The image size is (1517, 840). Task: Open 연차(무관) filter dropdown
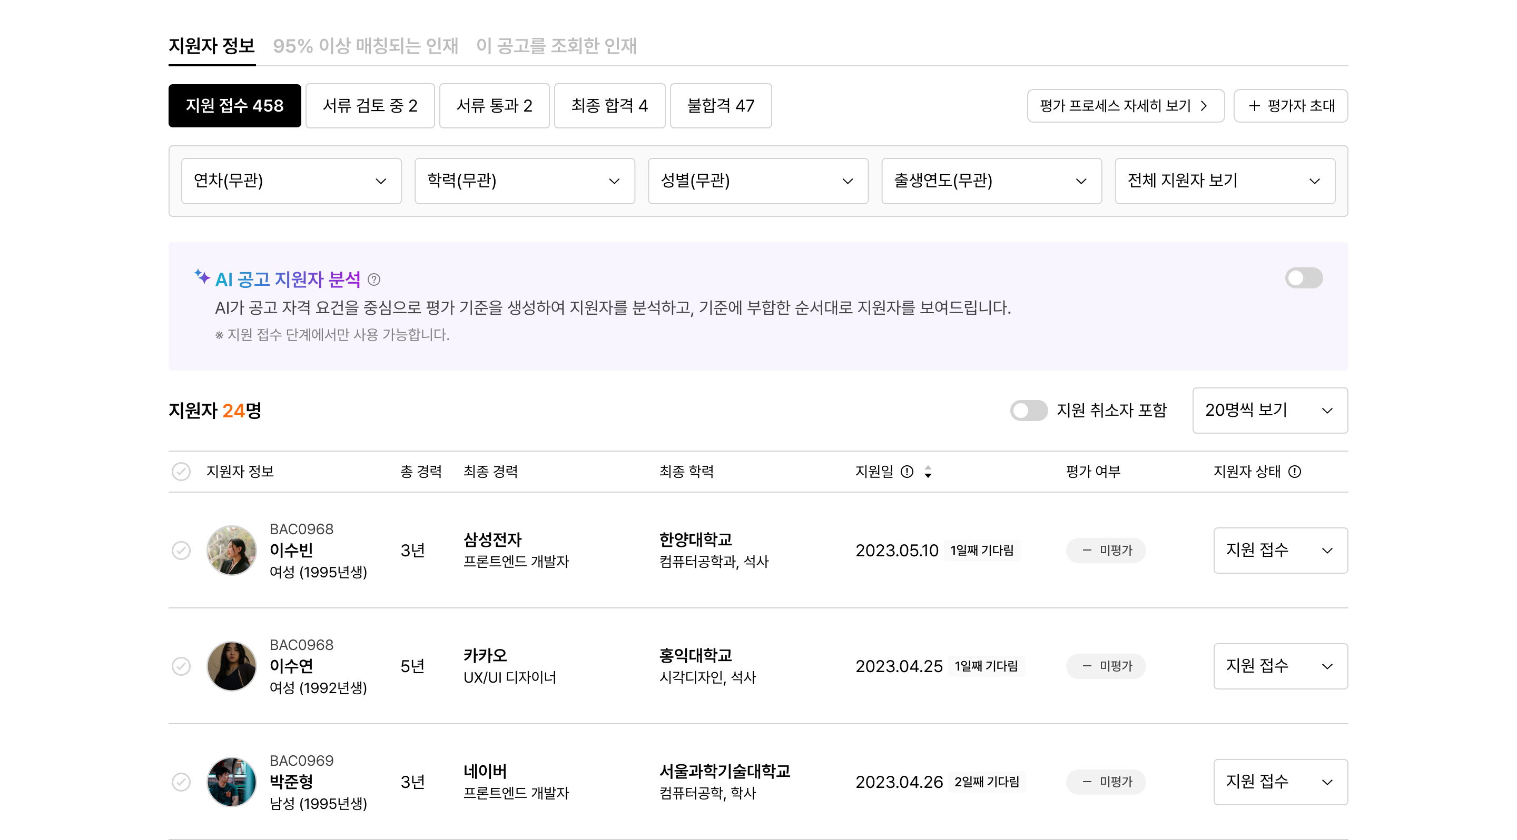click(x=291, y=181)
